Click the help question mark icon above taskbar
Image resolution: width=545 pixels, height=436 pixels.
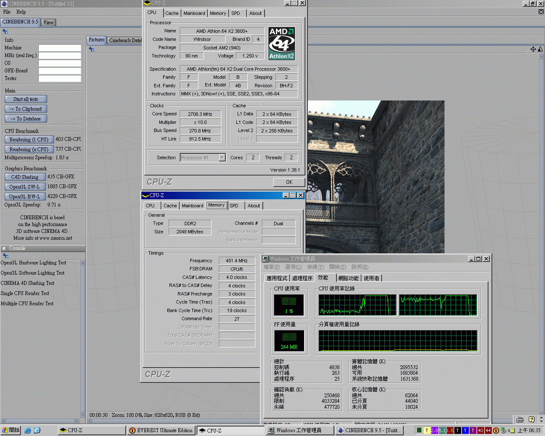tap(531, 419)
